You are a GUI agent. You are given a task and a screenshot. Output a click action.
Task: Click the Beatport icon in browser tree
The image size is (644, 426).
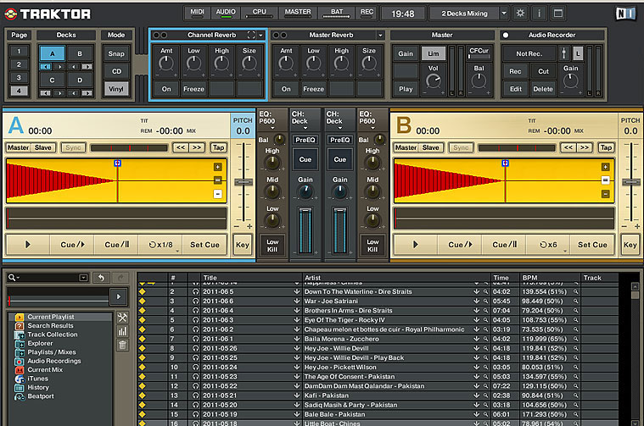[20, 396]
